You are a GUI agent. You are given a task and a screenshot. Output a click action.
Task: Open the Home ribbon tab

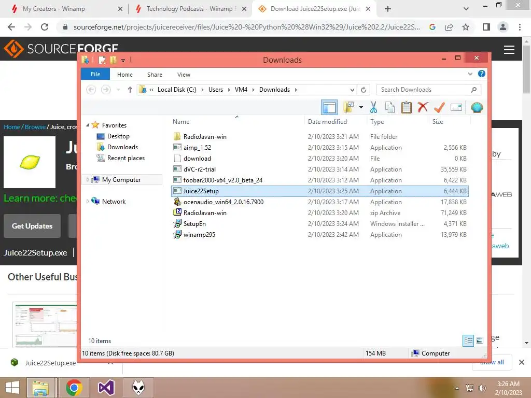click(x=124, y=75)
